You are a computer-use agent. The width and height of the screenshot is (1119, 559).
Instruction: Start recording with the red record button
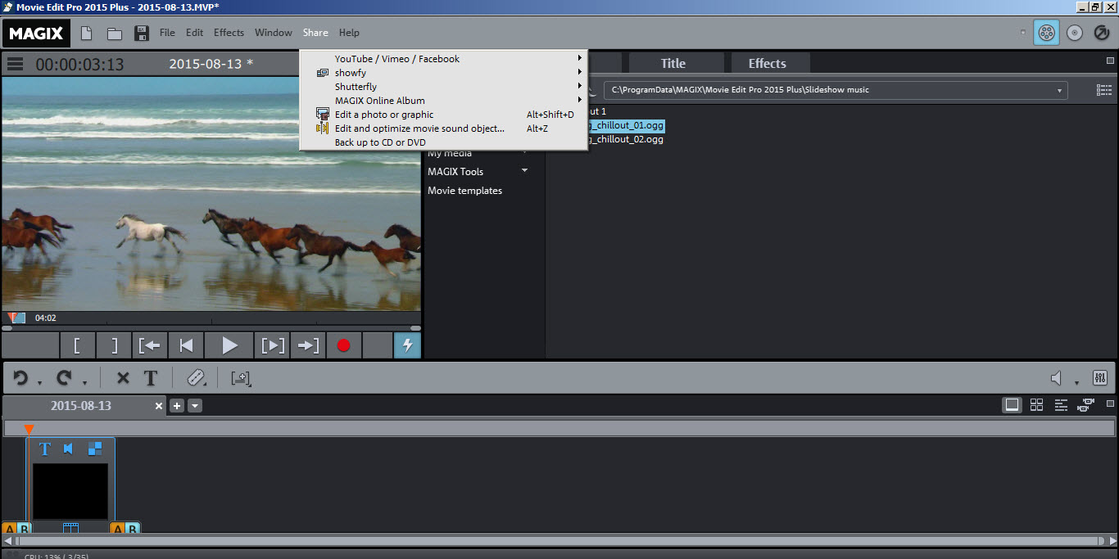(344, 345)
